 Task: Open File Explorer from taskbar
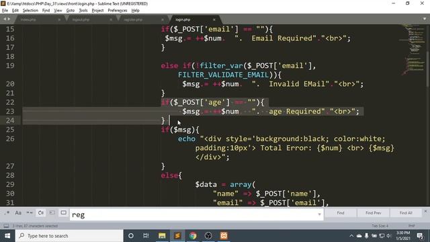pos(162,236)
